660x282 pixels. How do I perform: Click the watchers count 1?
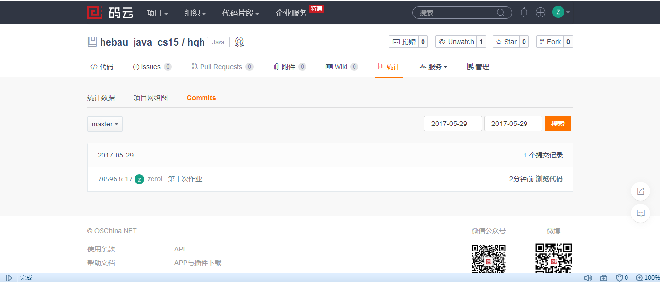[481, 42]
